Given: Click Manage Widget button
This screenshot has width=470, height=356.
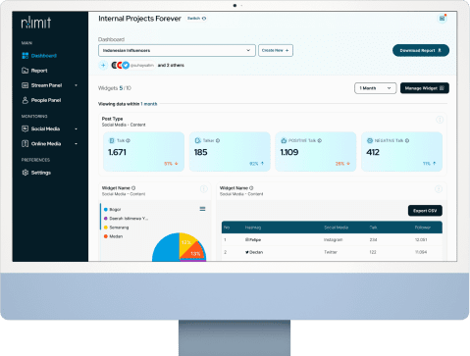Looking at the screenshot, I should [x=425, y=88].
